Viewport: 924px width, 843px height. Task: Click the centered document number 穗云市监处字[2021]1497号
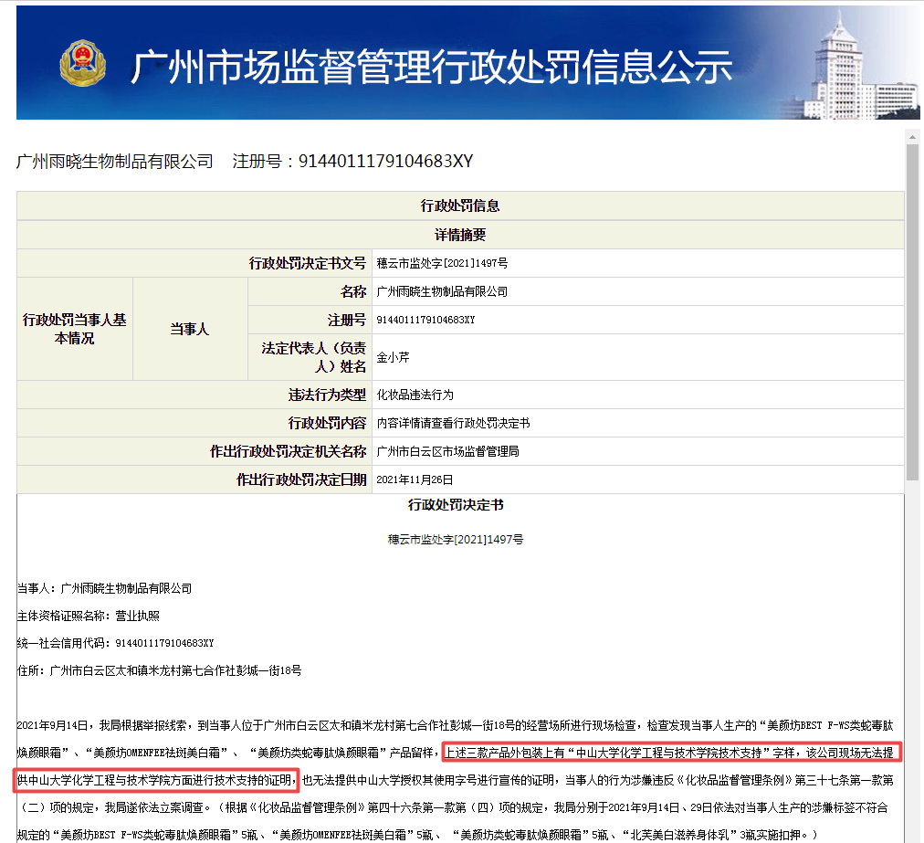pos(456,540)
